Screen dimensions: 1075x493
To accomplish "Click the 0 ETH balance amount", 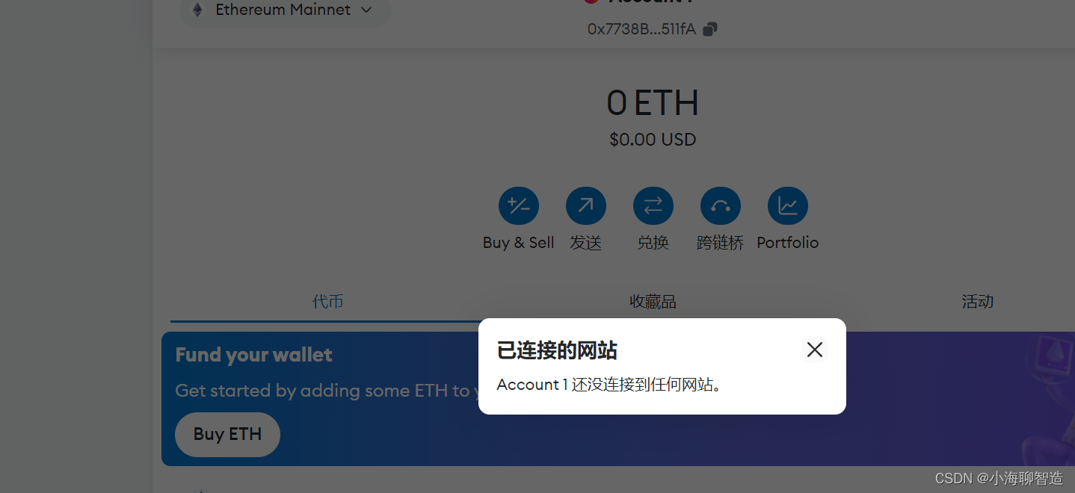I will 653,103.
